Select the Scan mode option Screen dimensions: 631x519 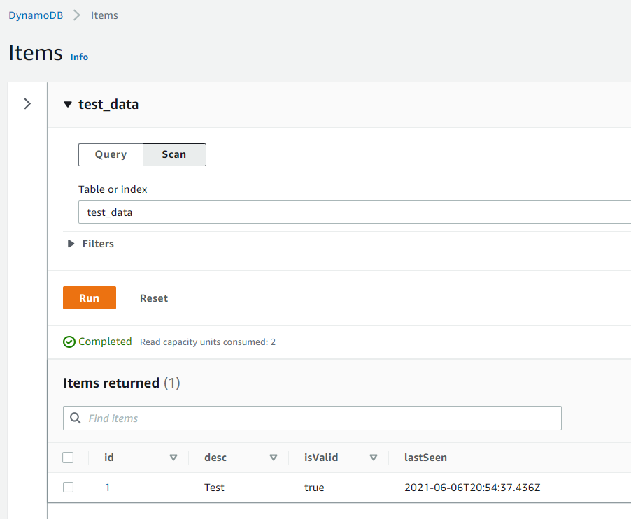174,154
